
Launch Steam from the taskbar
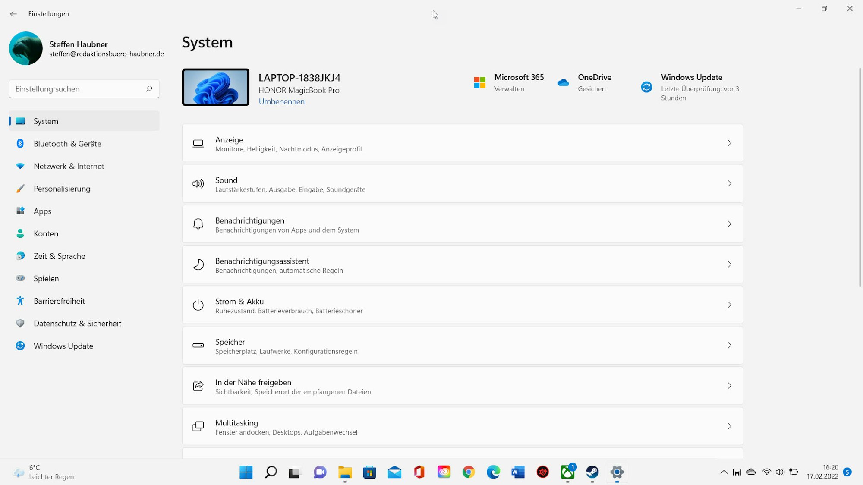592,472
